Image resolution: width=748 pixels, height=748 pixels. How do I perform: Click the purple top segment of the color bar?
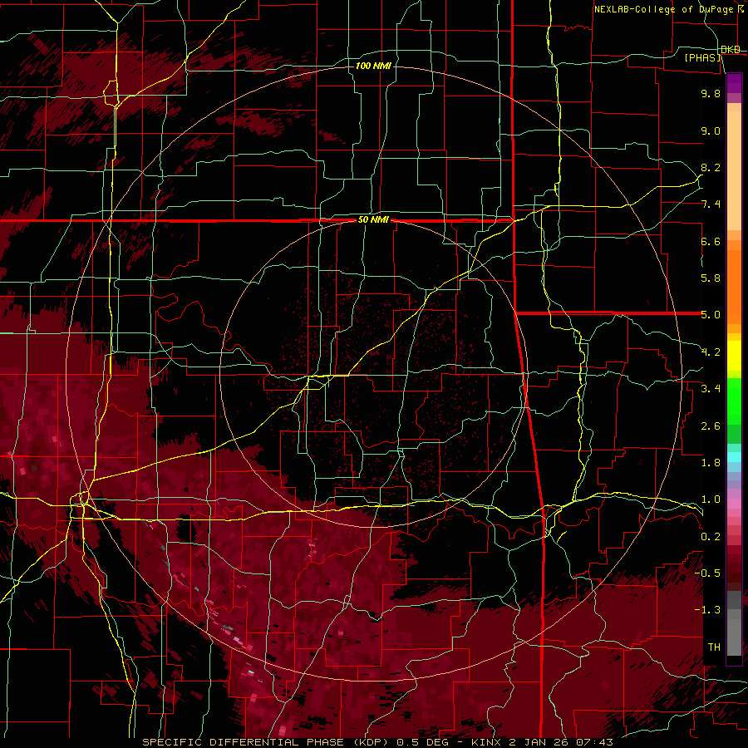(734, 83)
